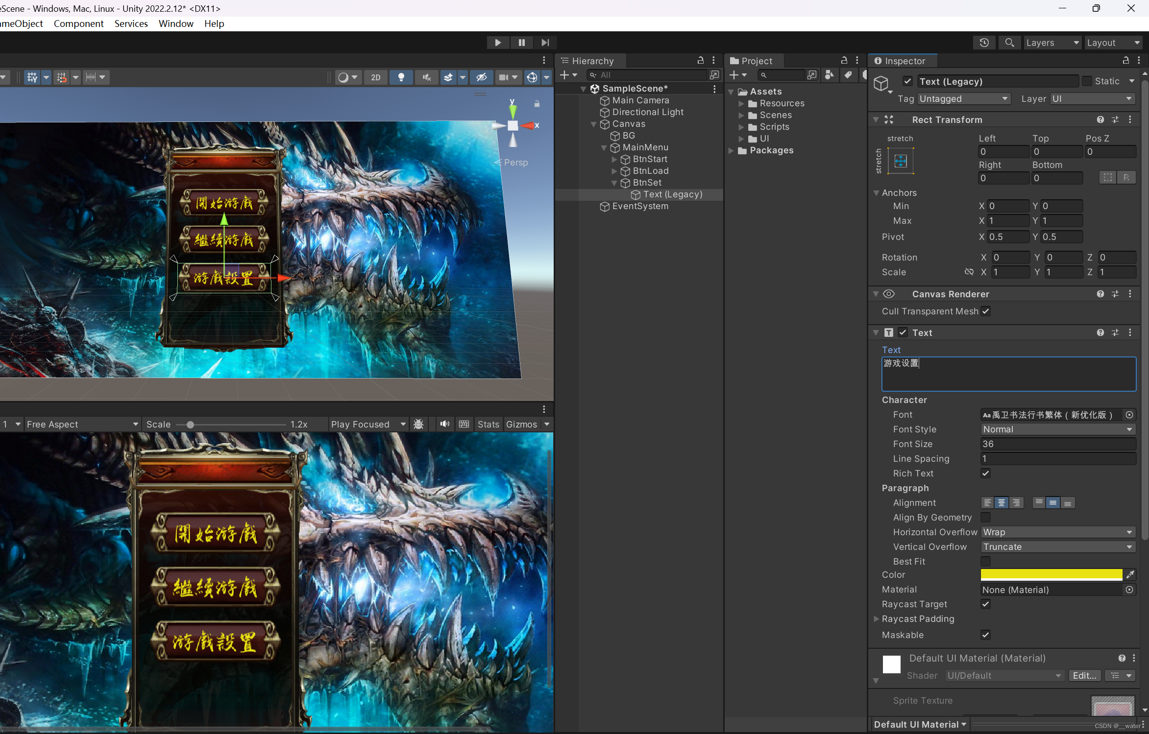Image resolution: width=1149 pixels, height=734 pixels.
Task: Open the Undo History icon
Action: coord(984,43)
